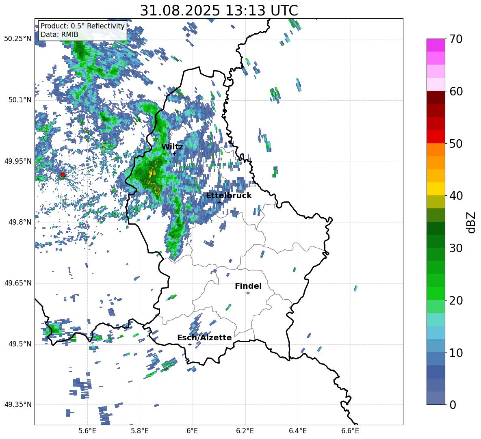Click the 49.65°N latitude tick label
The image size is (481, 439).
click(x=18, y=283)
